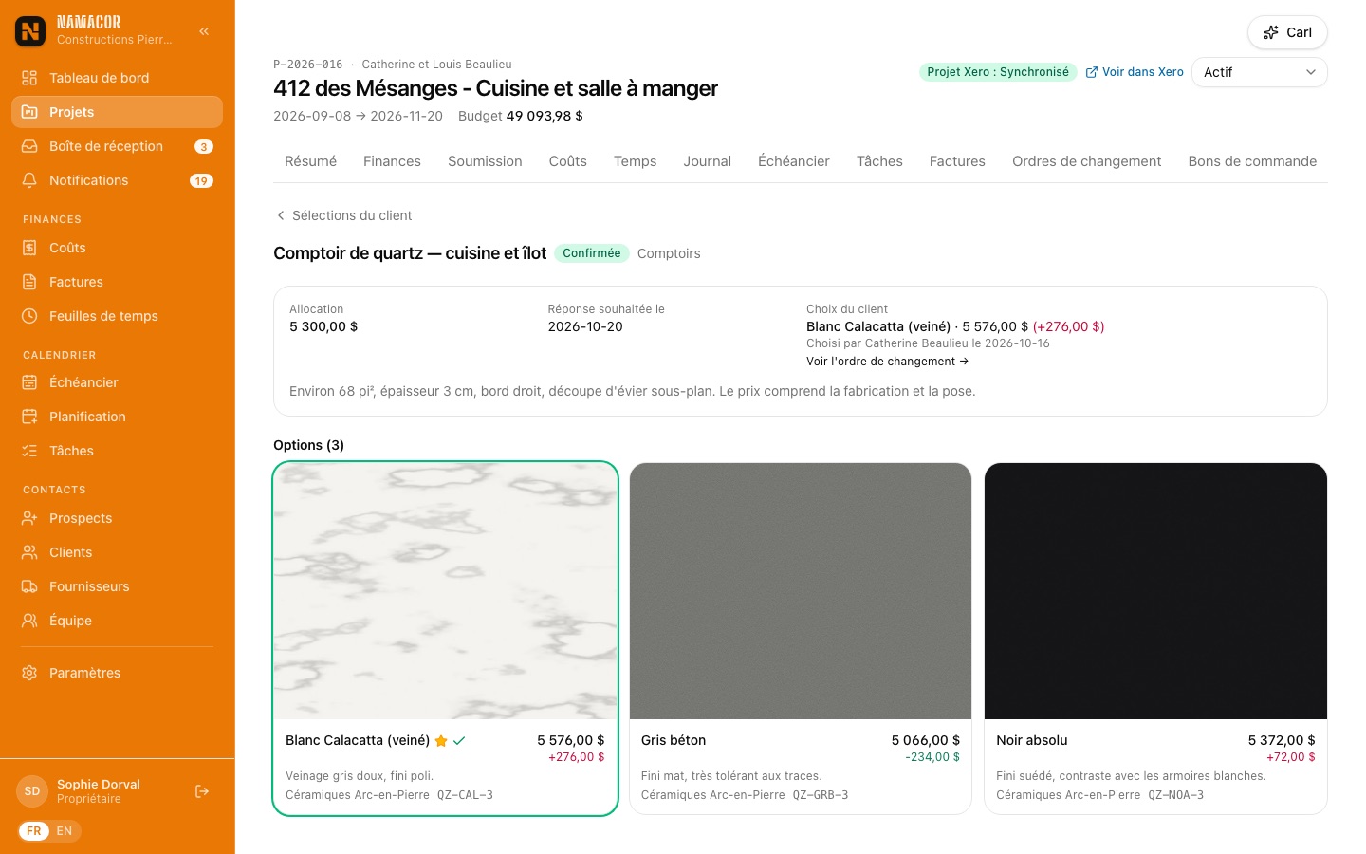Click the gold star on Blanc Calacatta
Screen dimensions: 1366x854
[x=441, y=741]
